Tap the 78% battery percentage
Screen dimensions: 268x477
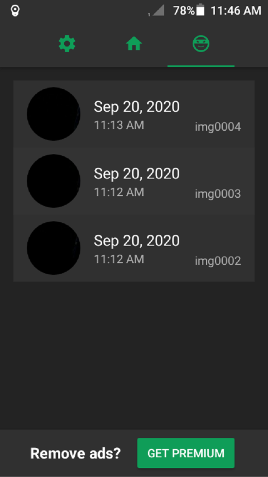click(x=184, y=11)
